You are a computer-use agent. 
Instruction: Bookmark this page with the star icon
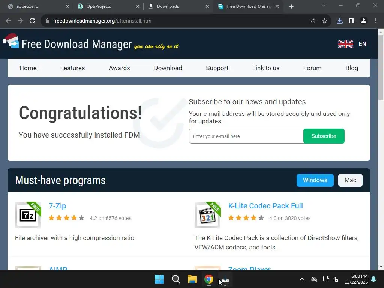pos(325,21)
